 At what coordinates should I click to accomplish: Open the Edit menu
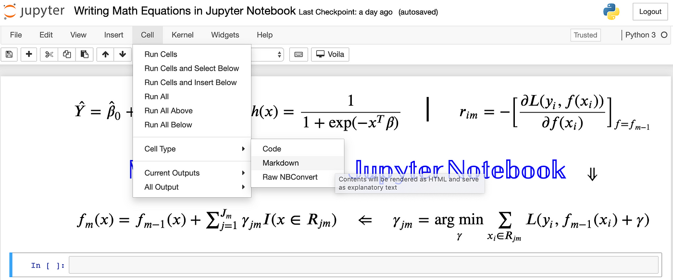click(46, 35)
